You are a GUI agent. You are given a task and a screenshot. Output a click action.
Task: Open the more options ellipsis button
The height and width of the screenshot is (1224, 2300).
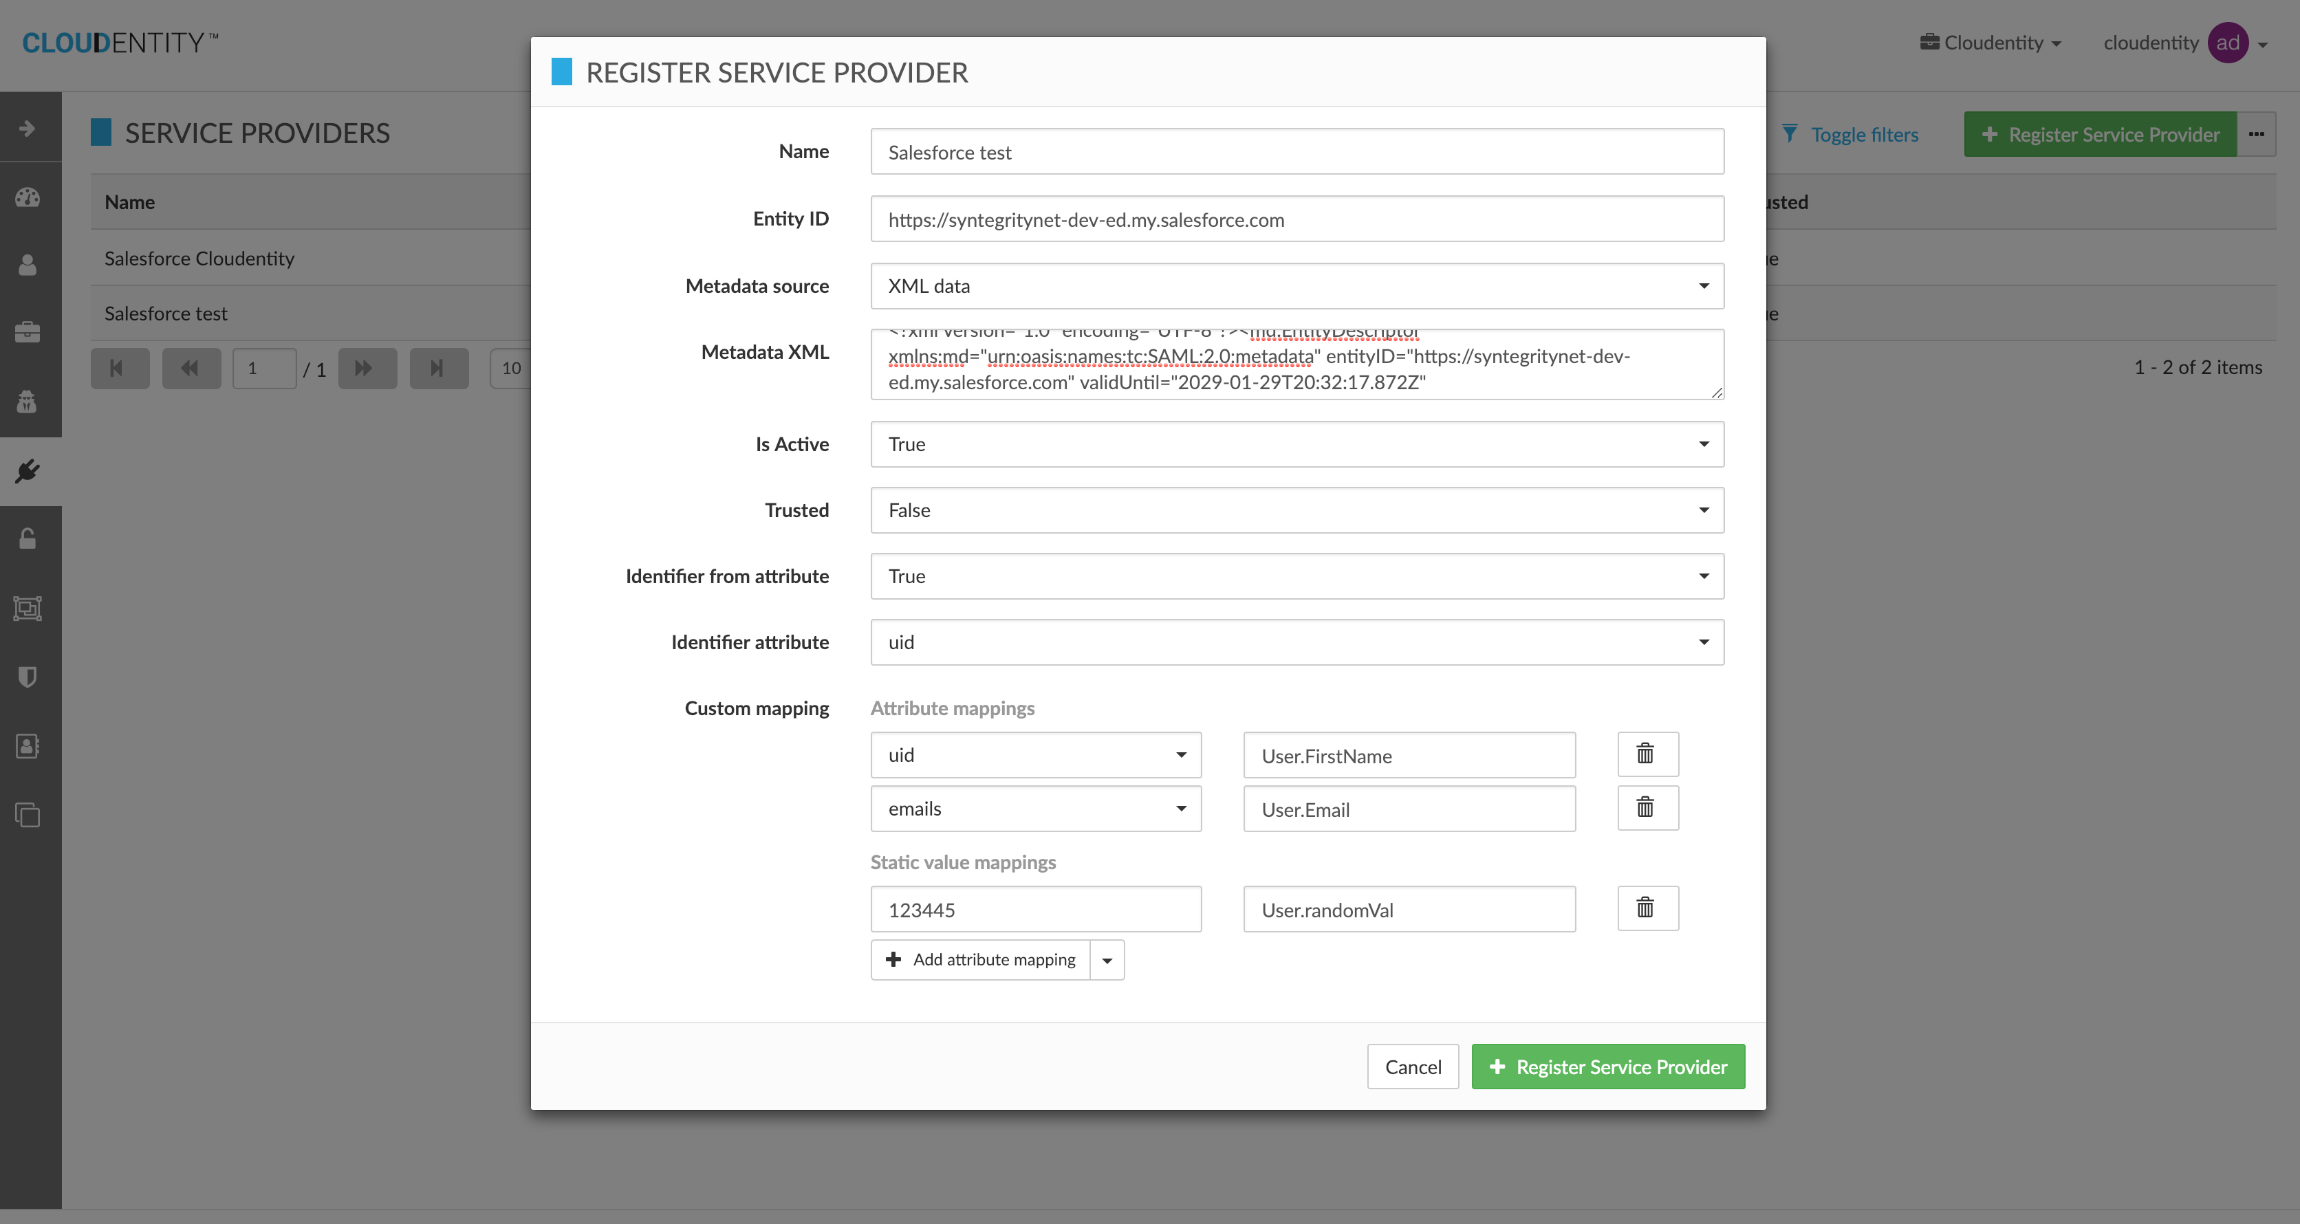2256,134
